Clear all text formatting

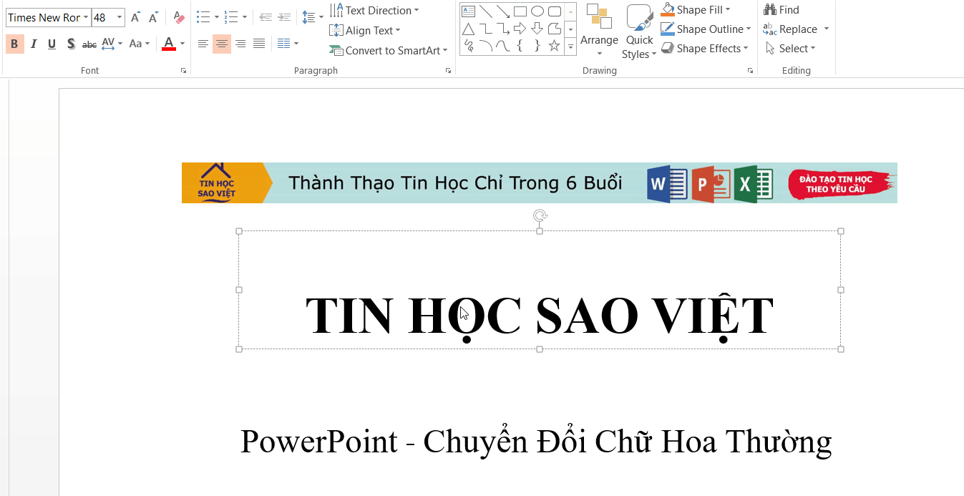coord(179,17)
